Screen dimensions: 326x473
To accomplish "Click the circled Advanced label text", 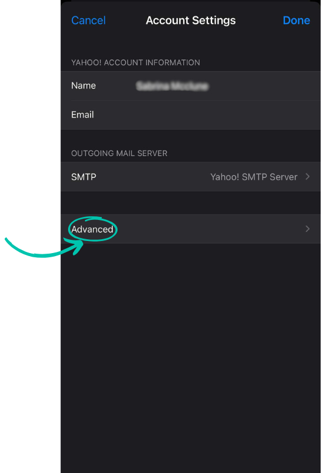I will (92, 229).
